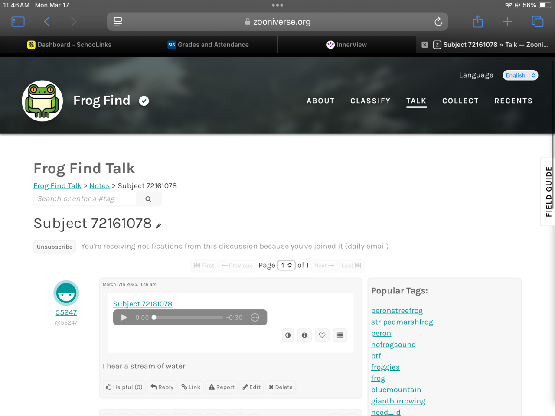
Task: Show Safari sidebar icon
Action: point(18,22)
